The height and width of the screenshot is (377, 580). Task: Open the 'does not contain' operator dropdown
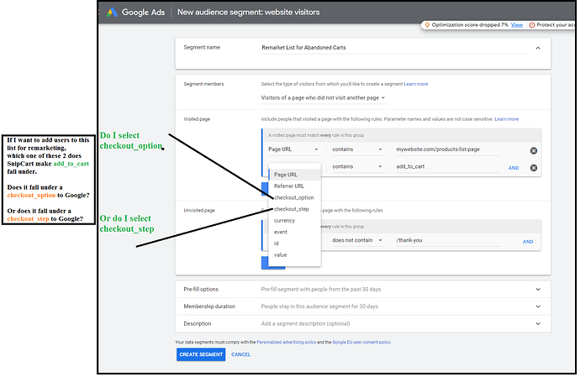pos(357,240)
